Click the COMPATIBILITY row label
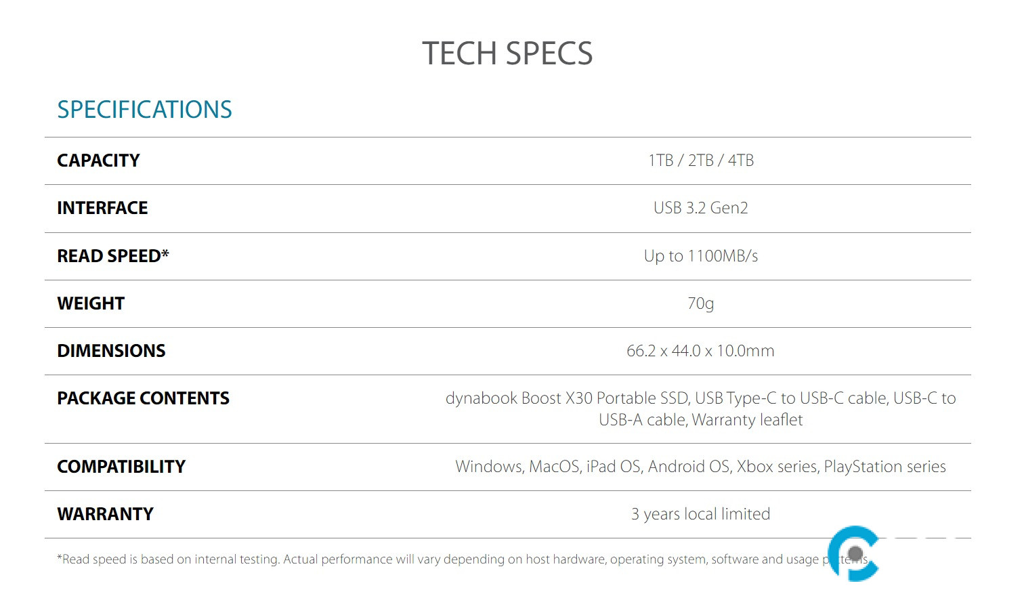Screen dimensions: 1024x594 point(121,467)
